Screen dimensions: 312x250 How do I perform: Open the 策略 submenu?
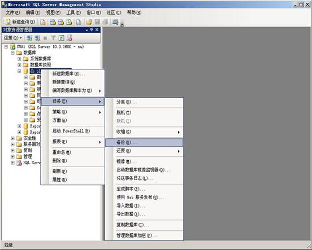click(x=72, y=112)
